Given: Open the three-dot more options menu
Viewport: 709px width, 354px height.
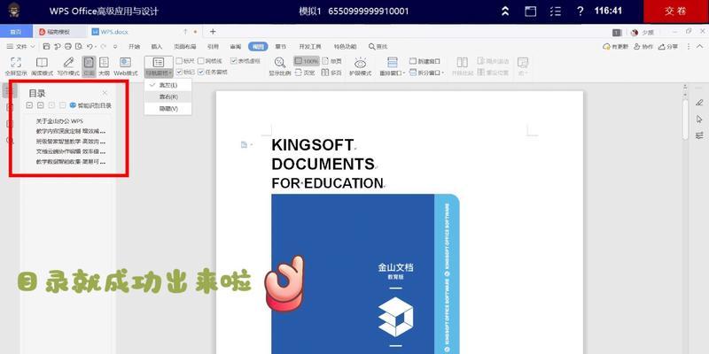Looking at the screenshot, I should point(689,47).
